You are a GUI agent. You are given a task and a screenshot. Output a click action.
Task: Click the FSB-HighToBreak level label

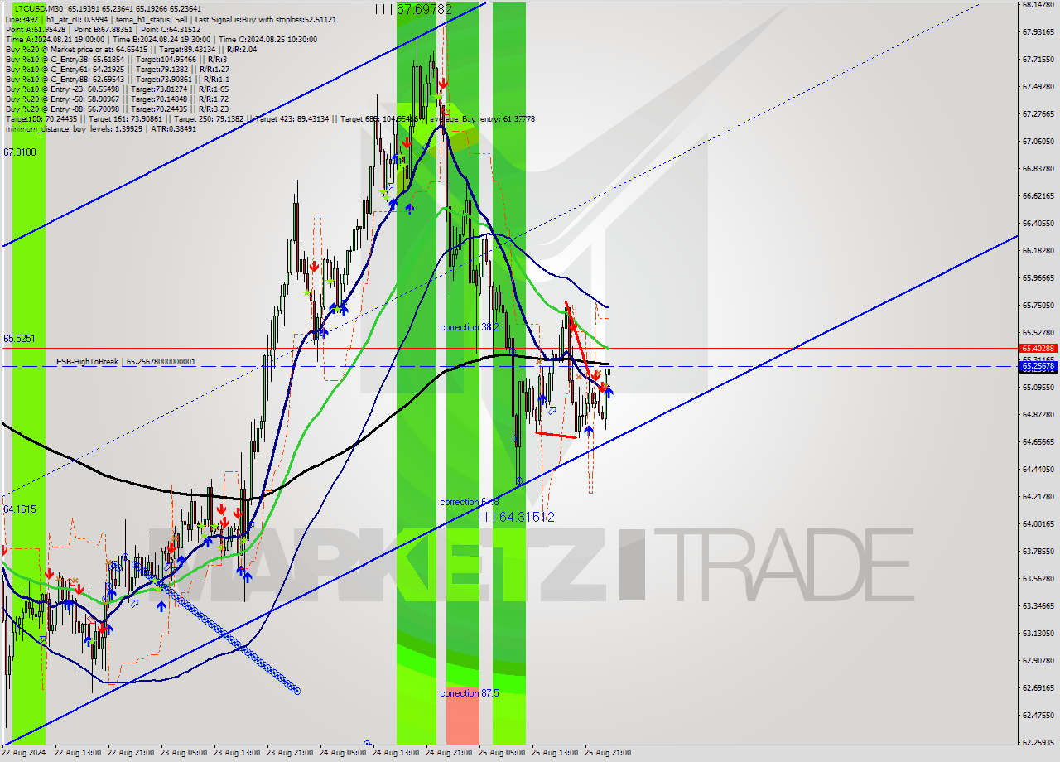tap(126, 362)
